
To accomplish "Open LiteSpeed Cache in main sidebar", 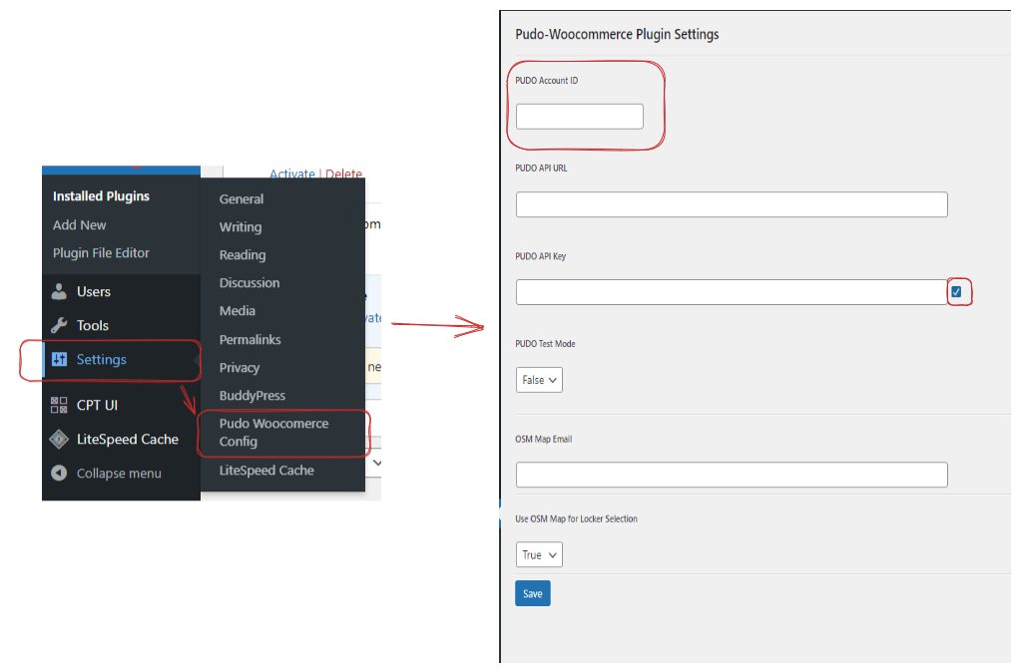I will (x=128, y=439).
